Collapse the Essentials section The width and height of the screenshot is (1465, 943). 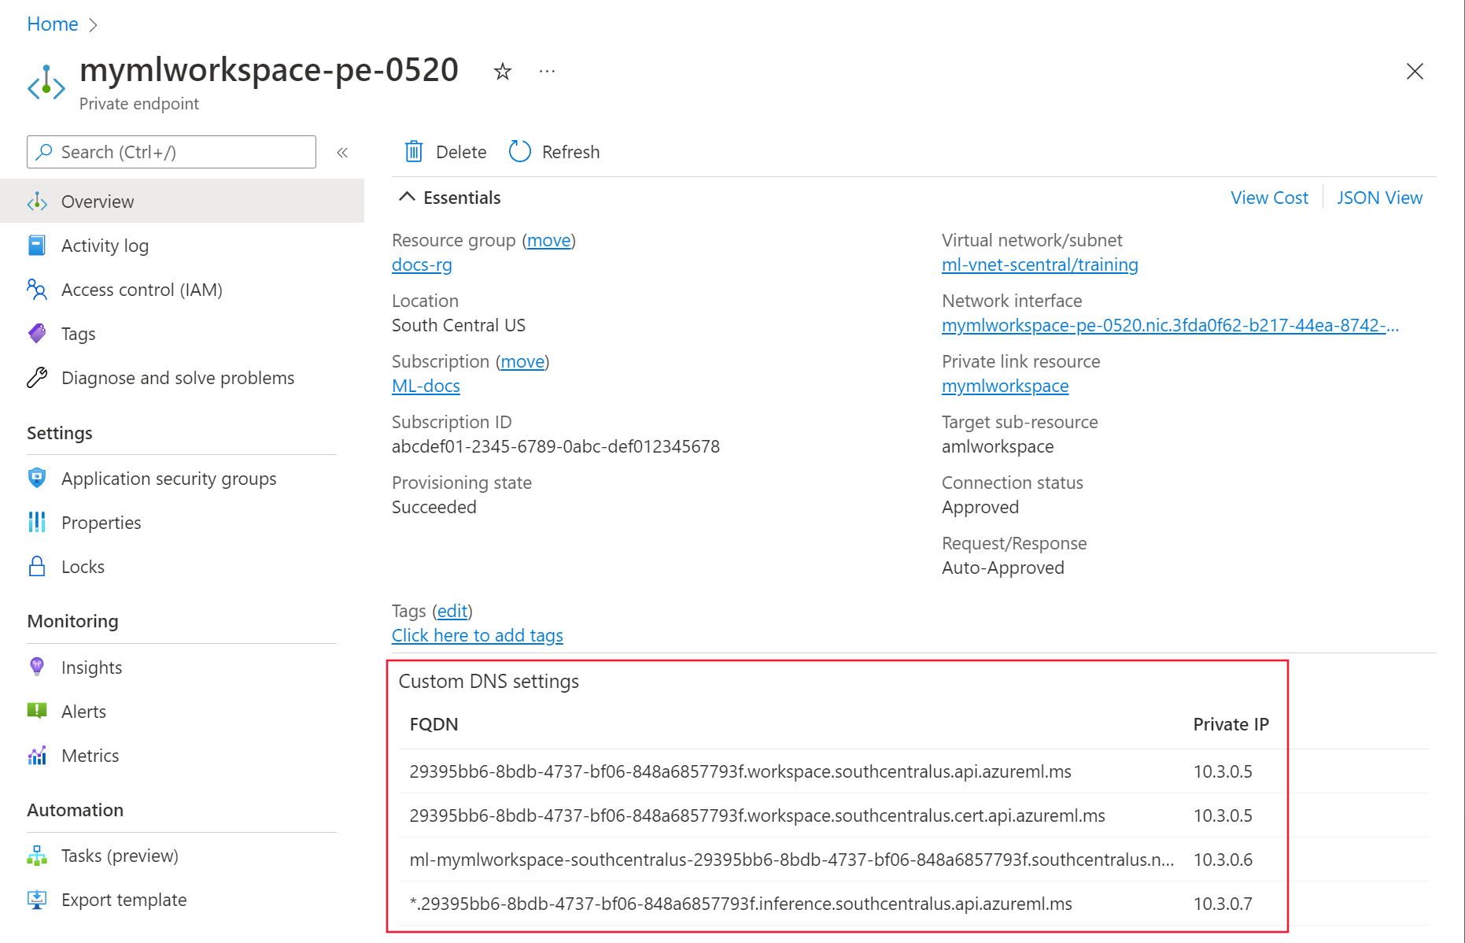click(x=407, y=198)
